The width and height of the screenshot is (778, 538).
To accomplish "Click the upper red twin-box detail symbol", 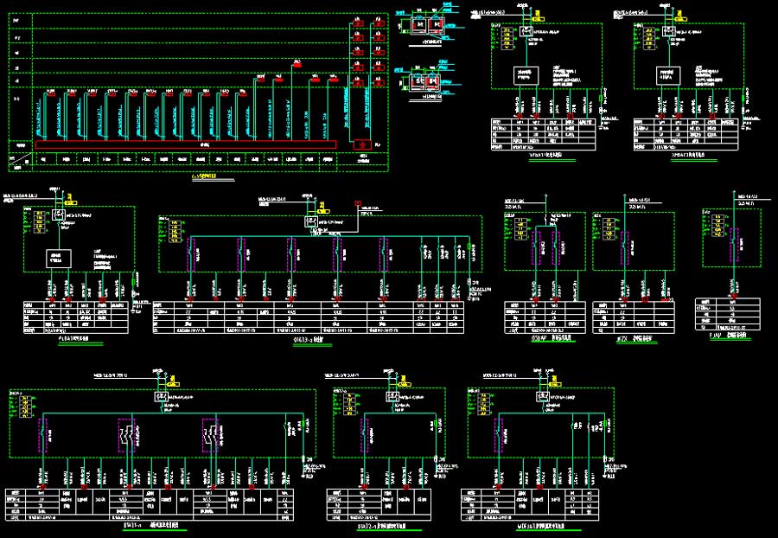I will coord(429,23).
